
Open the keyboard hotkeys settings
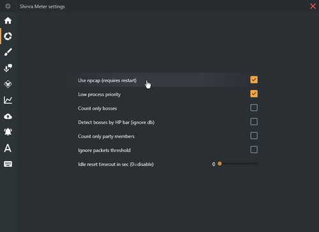[x=8, y=164]
